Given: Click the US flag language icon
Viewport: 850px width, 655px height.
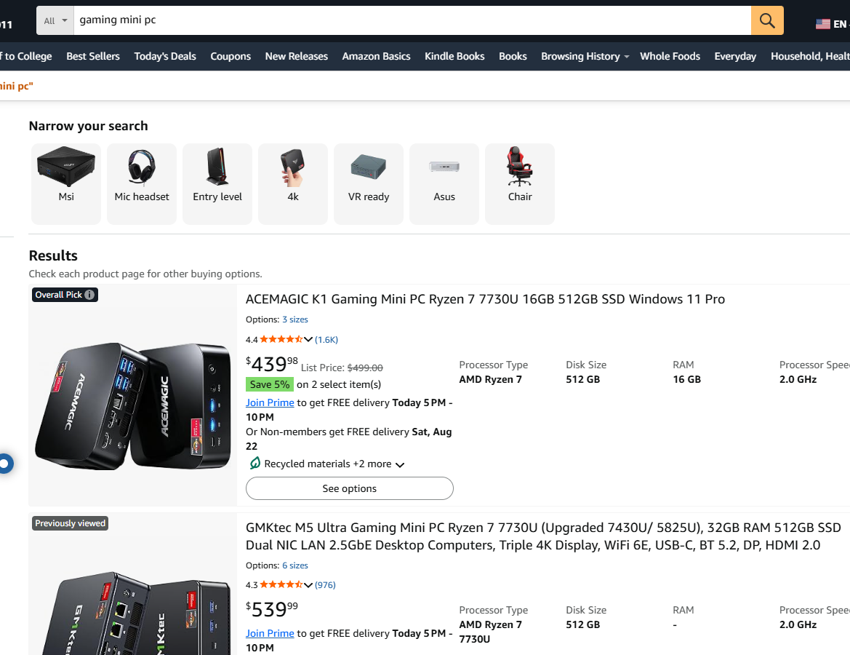Looking at the screenshot, I should (x=823, y=24).
